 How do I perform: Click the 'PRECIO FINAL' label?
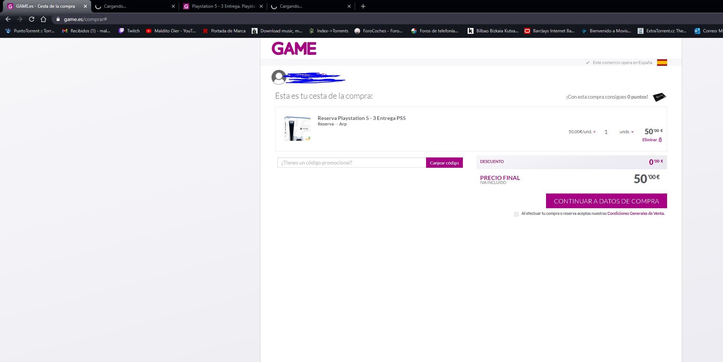pyautogui.click(x=500, y=178)
